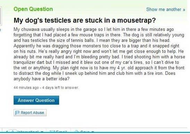Click the double chevron after Show me another

coord(184,10)
